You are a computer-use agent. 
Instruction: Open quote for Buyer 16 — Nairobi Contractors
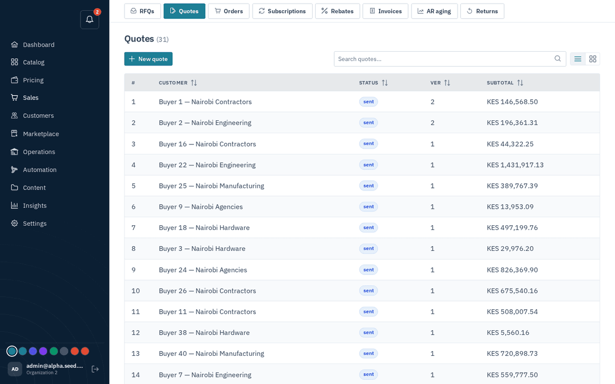click(x=362, y=144)
